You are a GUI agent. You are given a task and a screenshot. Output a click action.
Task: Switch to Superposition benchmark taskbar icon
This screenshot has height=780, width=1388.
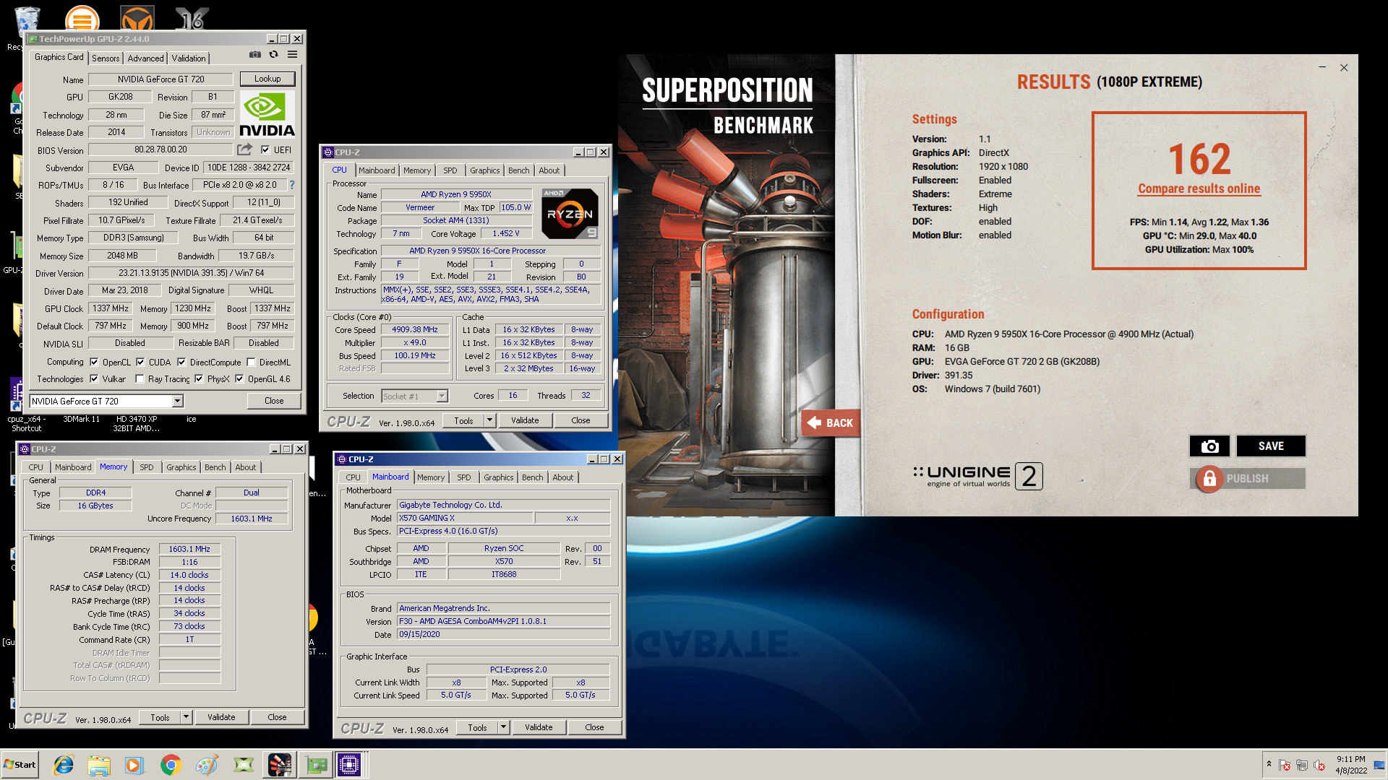280,765
